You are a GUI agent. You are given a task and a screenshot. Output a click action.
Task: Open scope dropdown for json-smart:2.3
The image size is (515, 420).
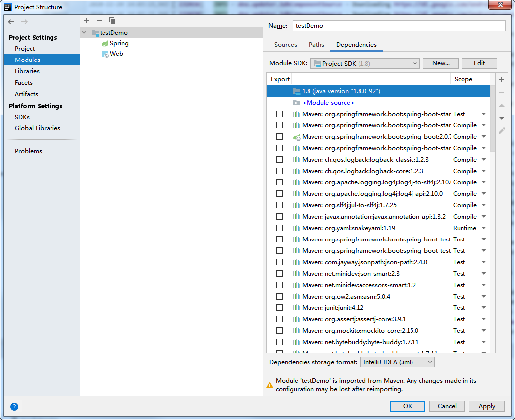pyautogui.click(x=484, y=274)
